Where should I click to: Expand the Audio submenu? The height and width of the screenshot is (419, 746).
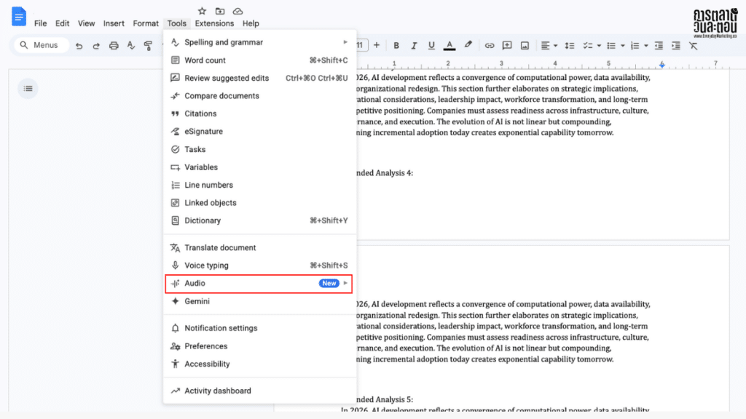point(259,283)
